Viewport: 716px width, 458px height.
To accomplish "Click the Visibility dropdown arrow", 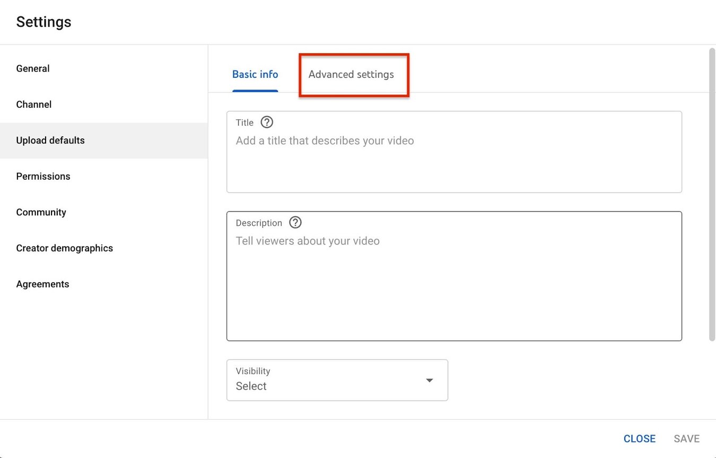I will (x=429, y=380).
